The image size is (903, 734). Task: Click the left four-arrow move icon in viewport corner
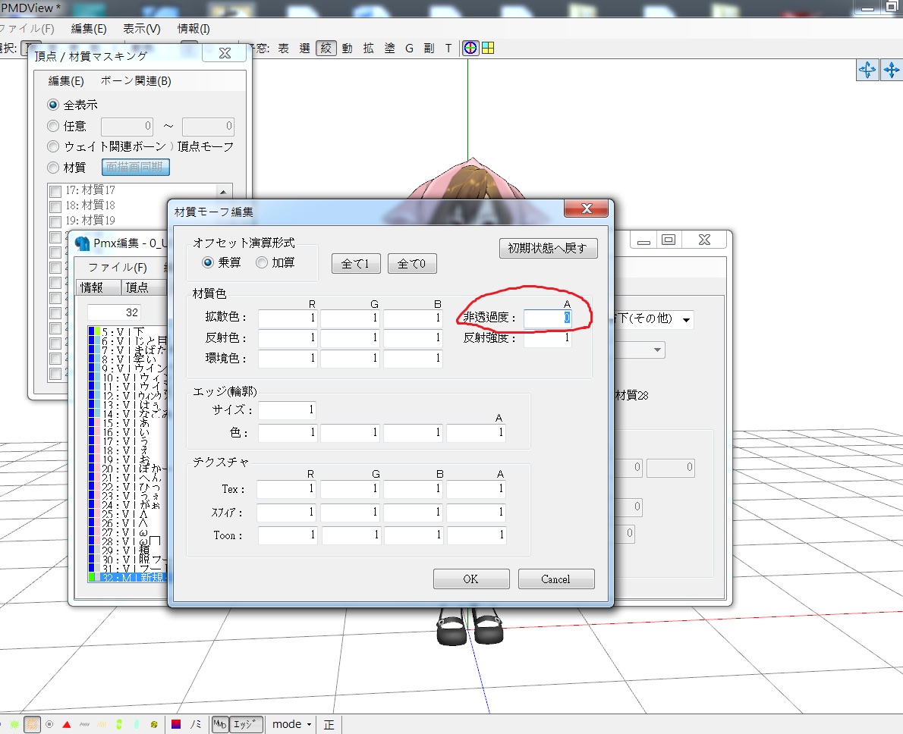(867, 71)
